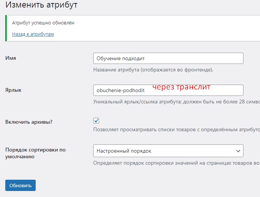Focus the 'Имя' field containing 'Обучение подходит'
The width and height of the screenshot is (260, 197).
(x=168, y=58)
